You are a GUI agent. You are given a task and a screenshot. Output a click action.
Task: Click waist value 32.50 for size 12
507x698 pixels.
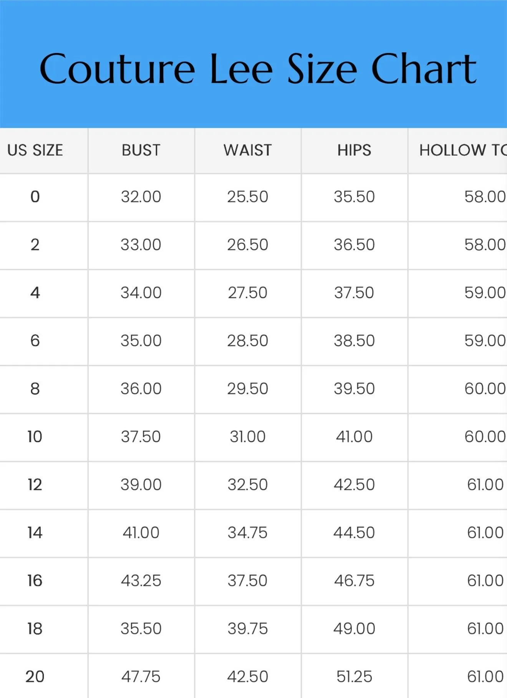[248, 485]
